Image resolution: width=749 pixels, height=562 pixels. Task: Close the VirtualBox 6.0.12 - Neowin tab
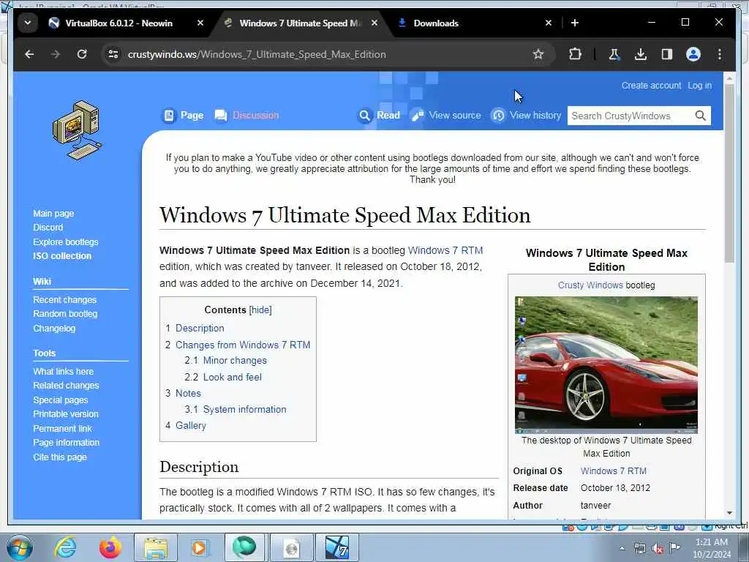200,23
